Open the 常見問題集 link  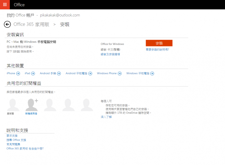(13, 144)
